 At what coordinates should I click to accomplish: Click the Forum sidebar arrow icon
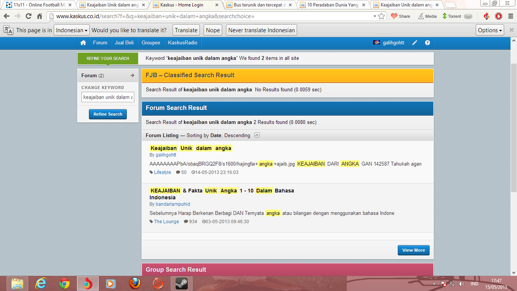tap(132, 76)
